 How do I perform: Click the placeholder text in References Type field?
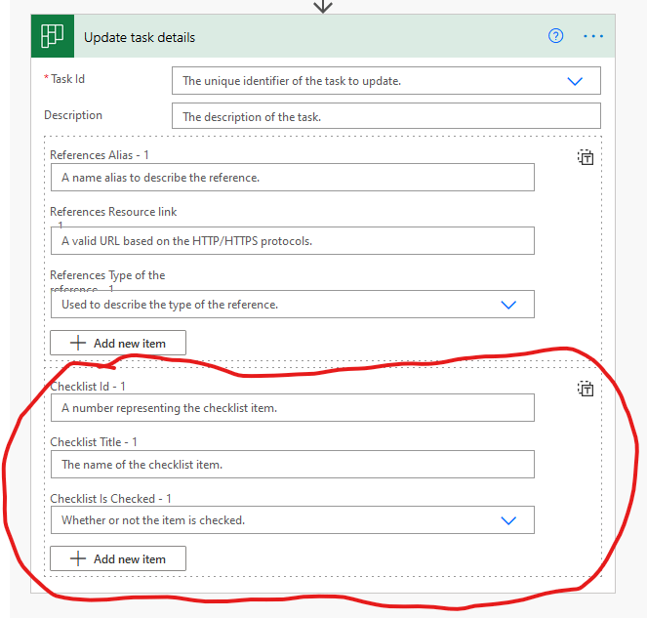(170, 305)
